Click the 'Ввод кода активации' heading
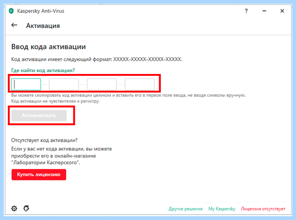Image resolution: width=296 pixels, height=220 pixels. (48, 46)
